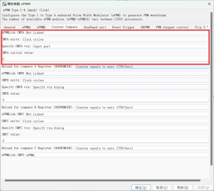Click the vertical scrollbar on the right
Image resolution: width=214 pixels, height=191 pixels.
[211, 88]
